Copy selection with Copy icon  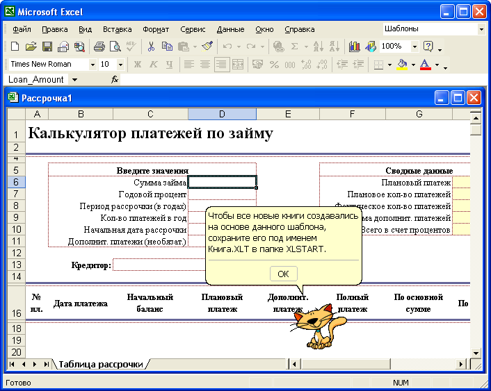coord(167,47)
